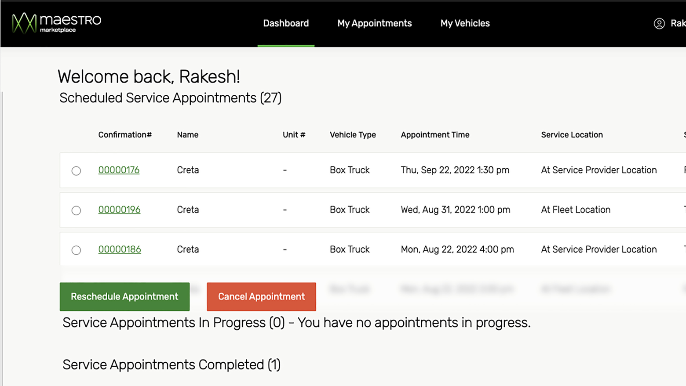Screen dimensions: 686x386
Task: Click the Cancel Appointment button
Action: [x=261, y=296]
